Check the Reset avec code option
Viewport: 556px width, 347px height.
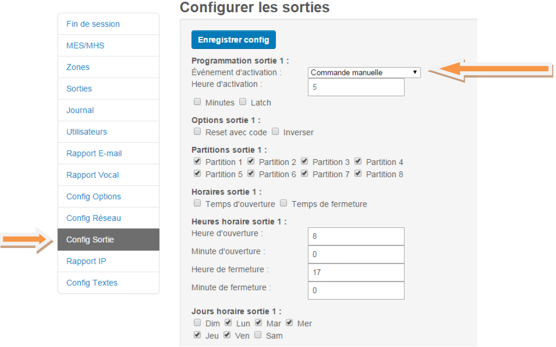click(197, 132)
